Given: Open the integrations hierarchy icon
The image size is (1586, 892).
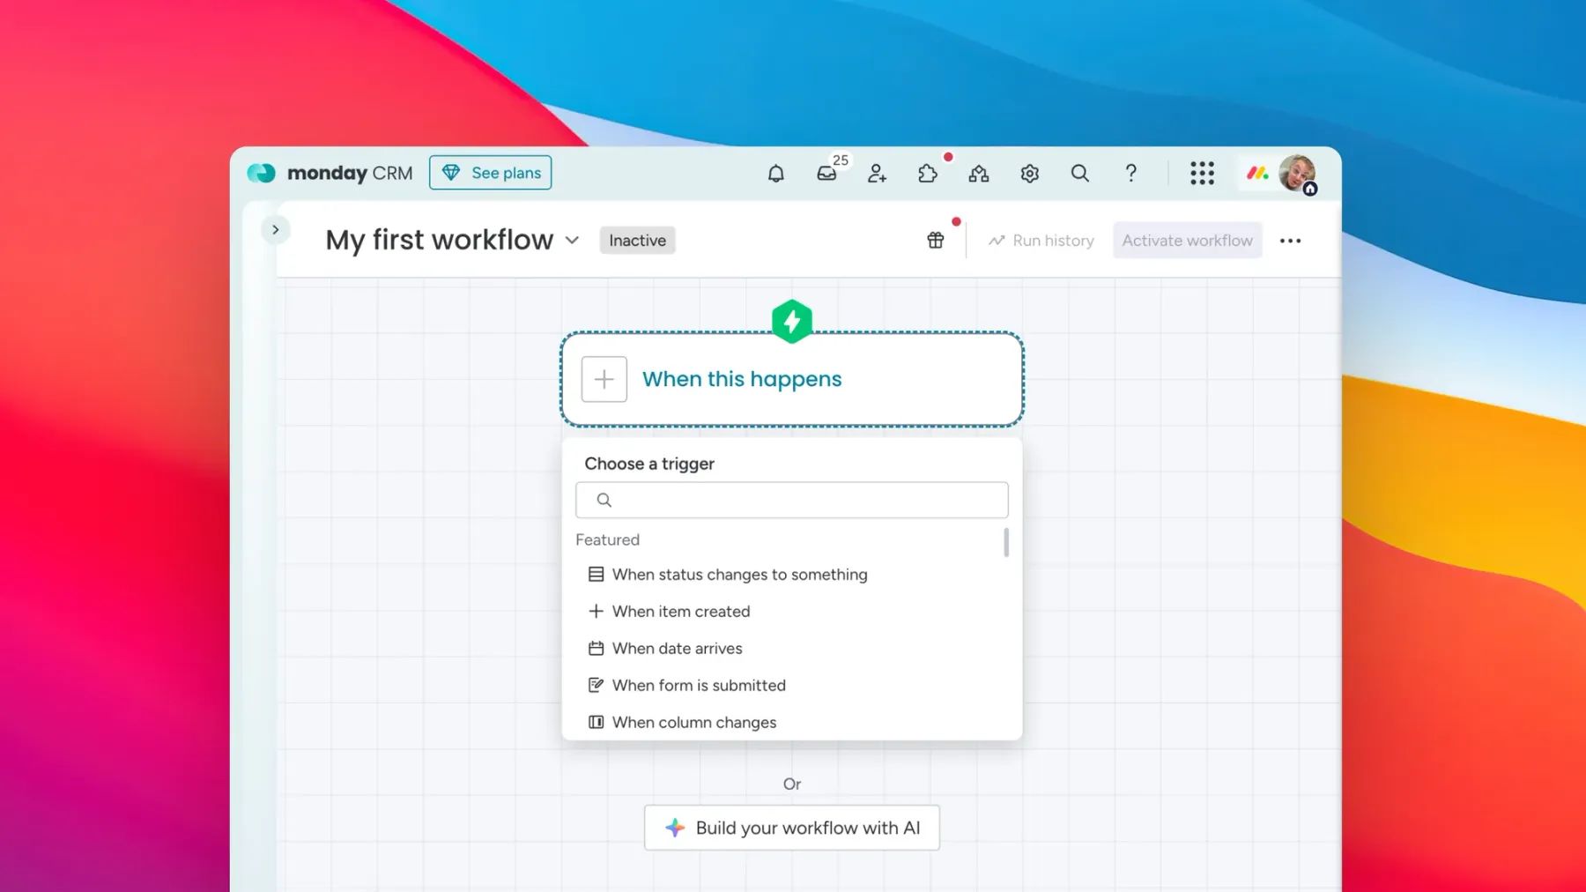Looking at the screenshot, I should pos(978,174).
